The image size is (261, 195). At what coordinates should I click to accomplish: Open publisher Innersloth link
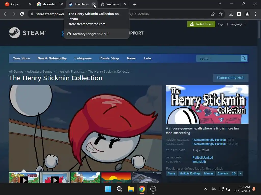click(x=199, y=162)
